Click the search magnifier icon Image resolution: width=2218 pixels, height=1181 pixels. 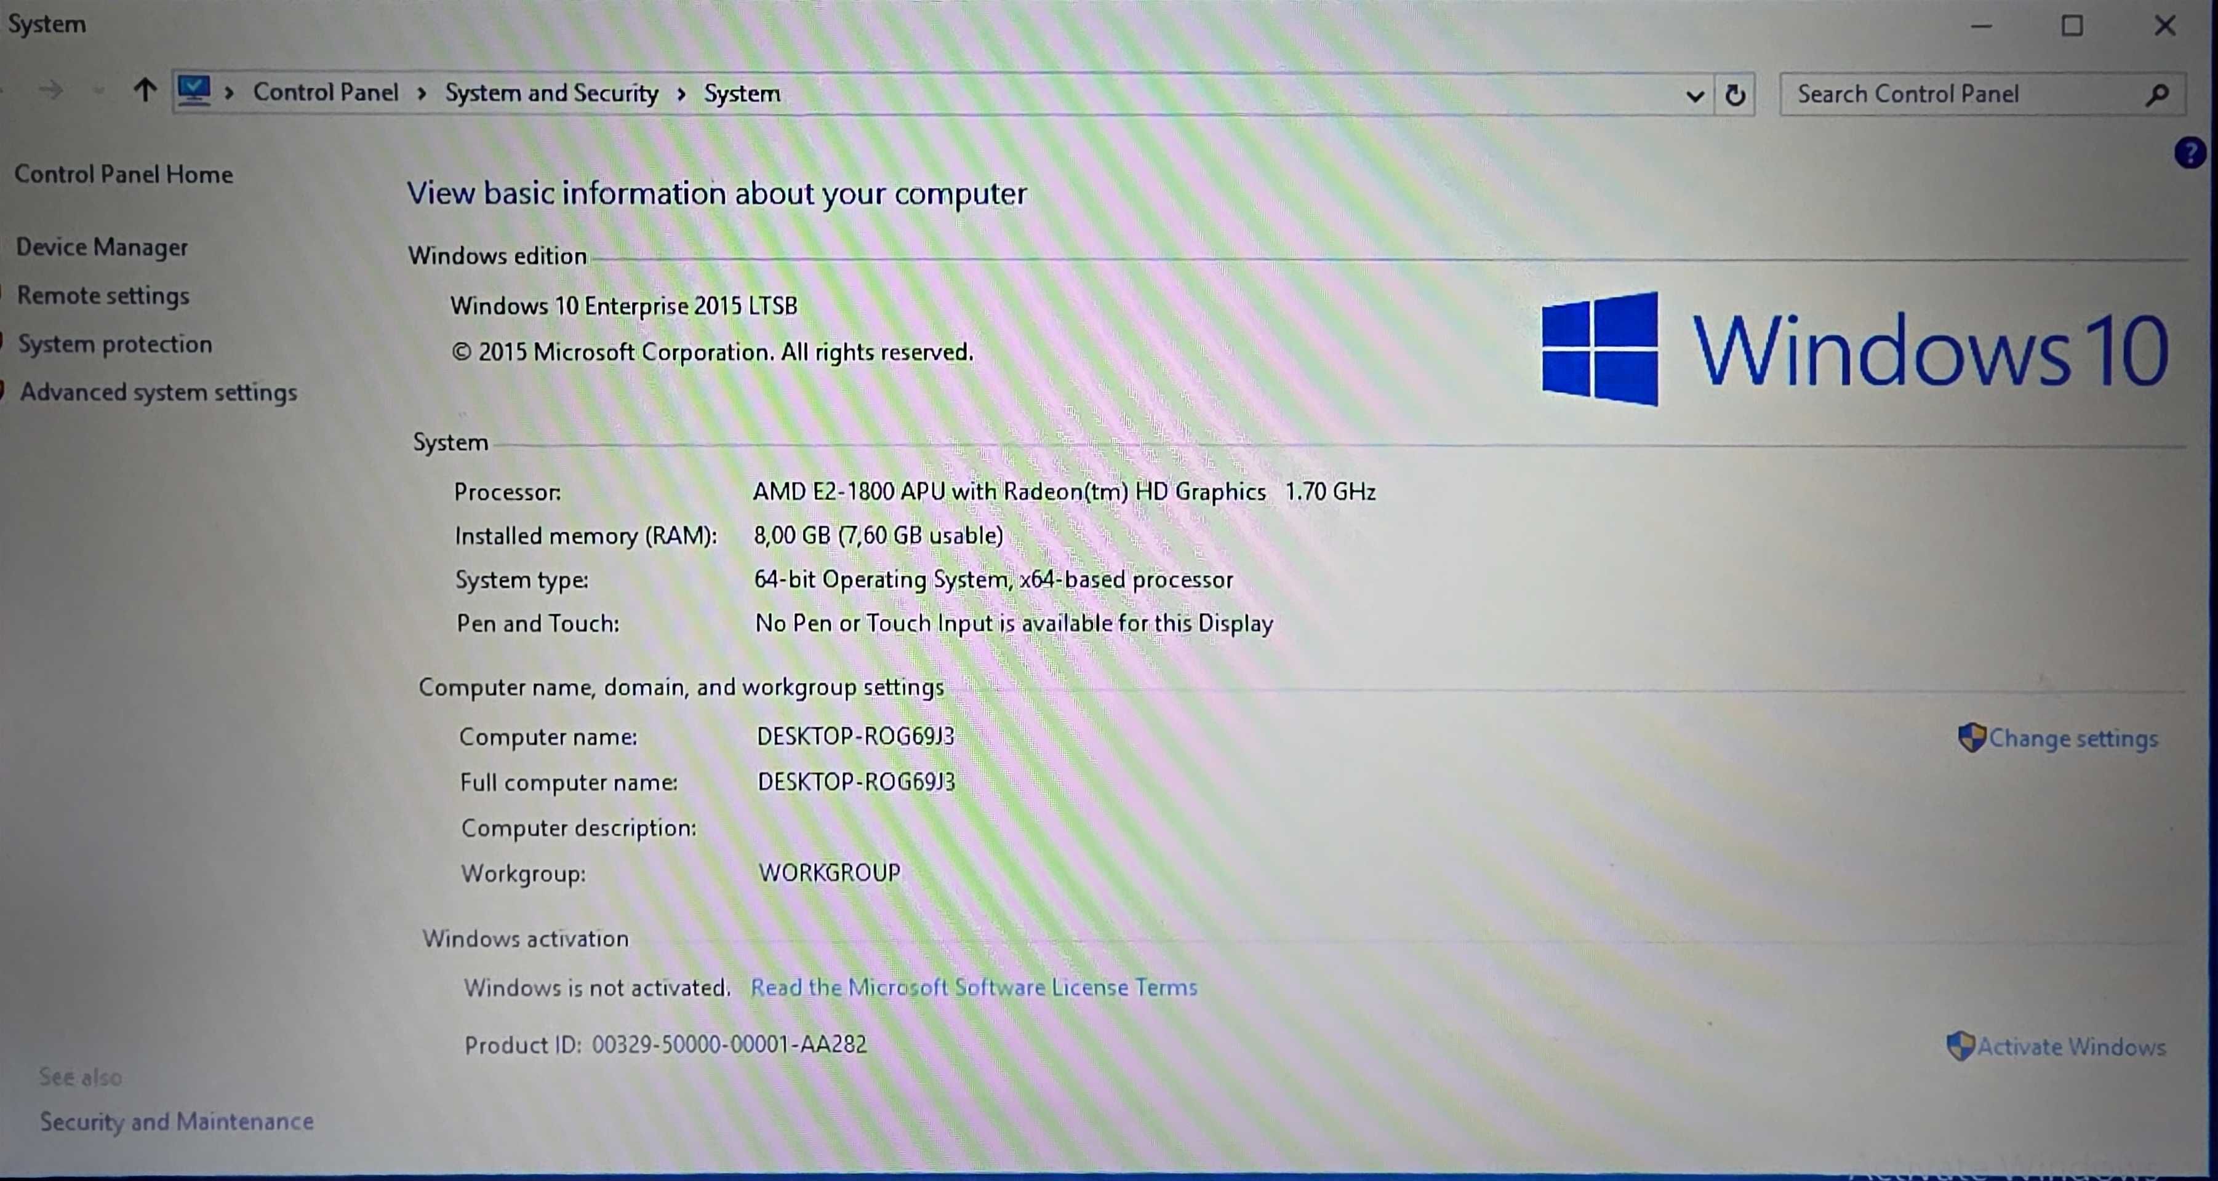2158,95
